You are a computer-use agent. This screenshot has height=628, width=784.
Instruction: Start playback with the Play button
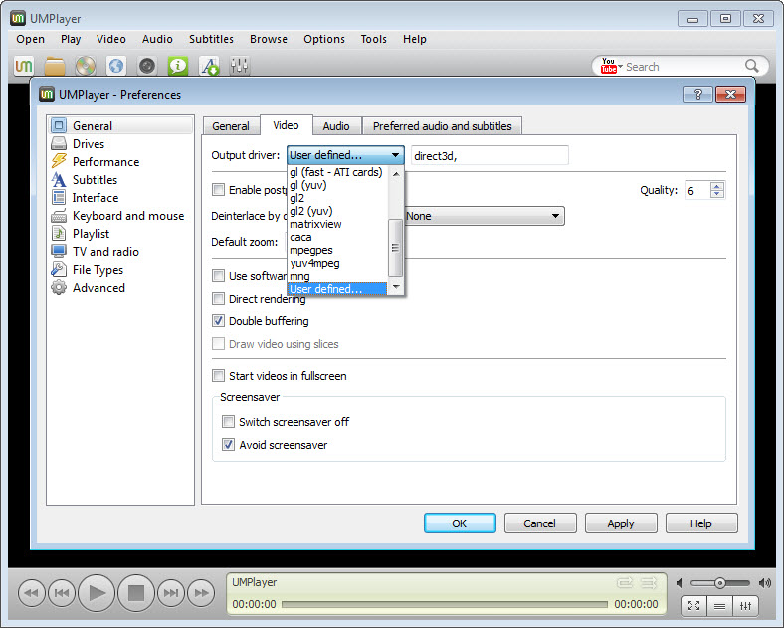(97, 593)
